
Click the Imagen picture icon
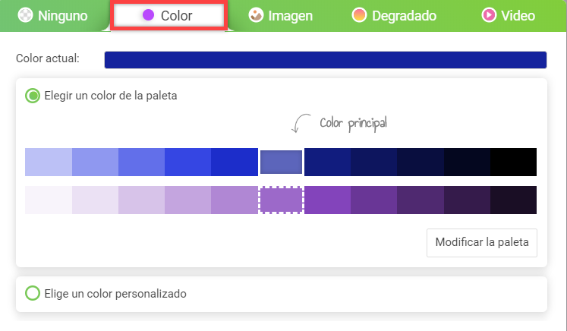tap(256, 15)
